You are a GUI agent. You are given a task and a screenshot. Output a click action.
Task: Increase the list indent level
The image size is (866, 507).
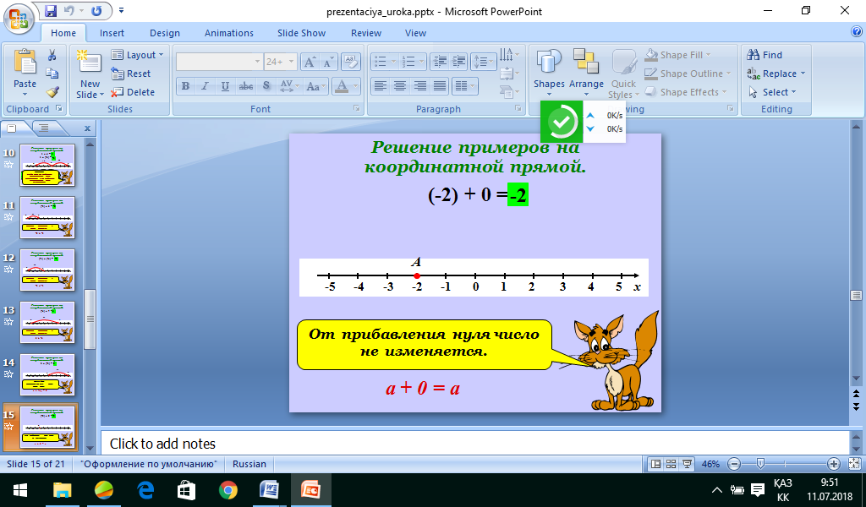(x=459, y=62)
